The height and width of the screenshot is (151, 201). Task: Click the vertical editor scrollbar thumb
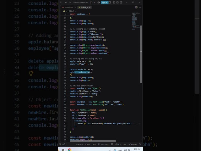tap(141, 54)
